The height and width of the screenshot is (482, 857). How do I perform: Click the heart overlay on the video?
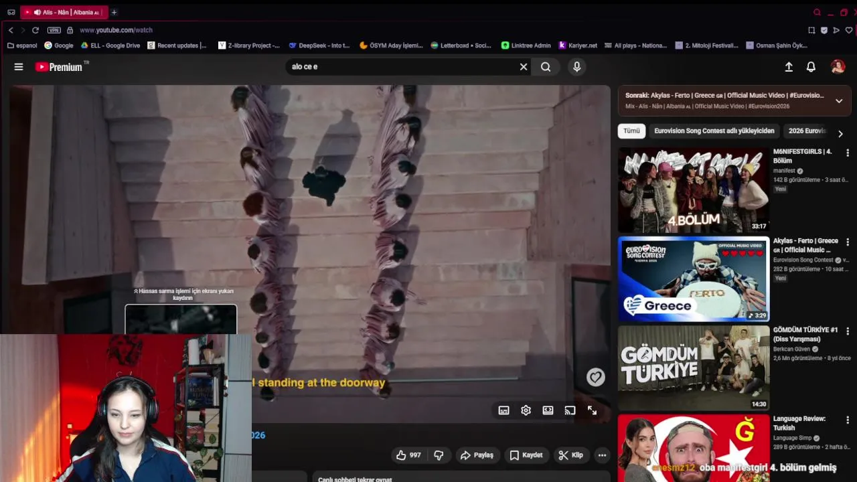click(595, 378)
